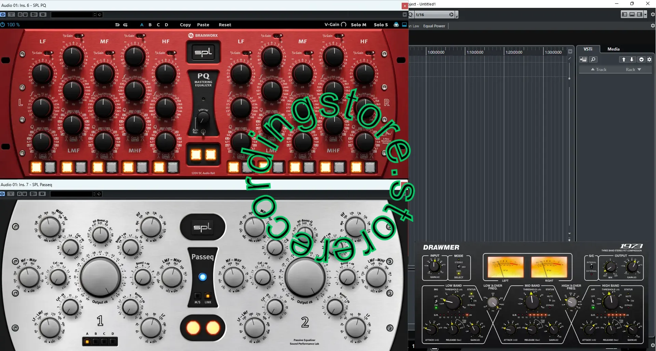Select preset slot B in SPL PQ
The image size is (656, 351).
(x=150, y=25)
